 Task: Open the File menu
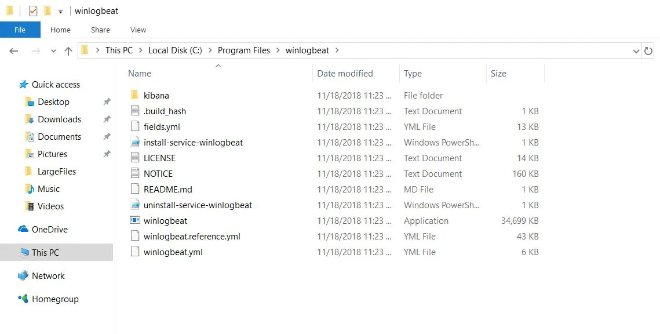[20, 30]
